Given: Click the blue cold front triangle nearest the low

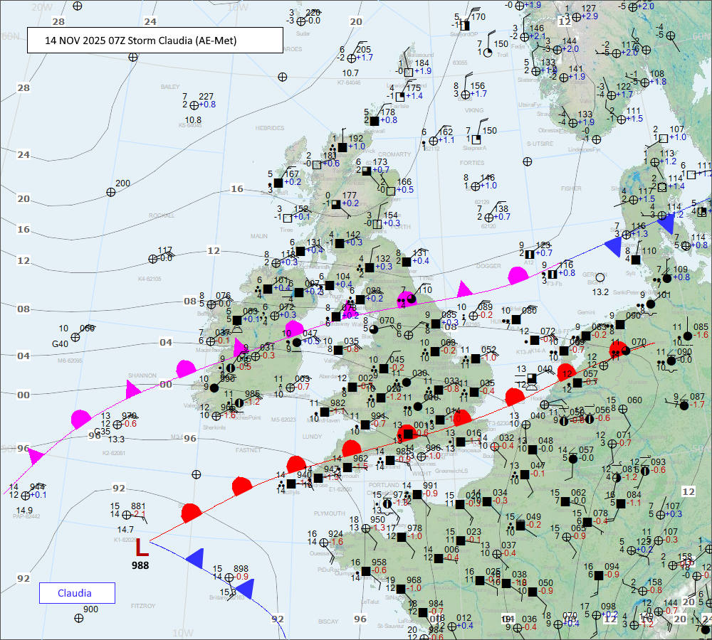Looking at the screenshot, I should pyautogui.click(x=192, y=558).
